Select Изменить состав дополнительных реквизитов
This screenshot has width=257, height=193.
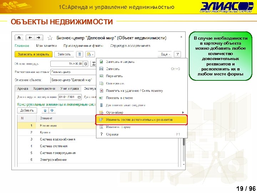click(142, 120)
